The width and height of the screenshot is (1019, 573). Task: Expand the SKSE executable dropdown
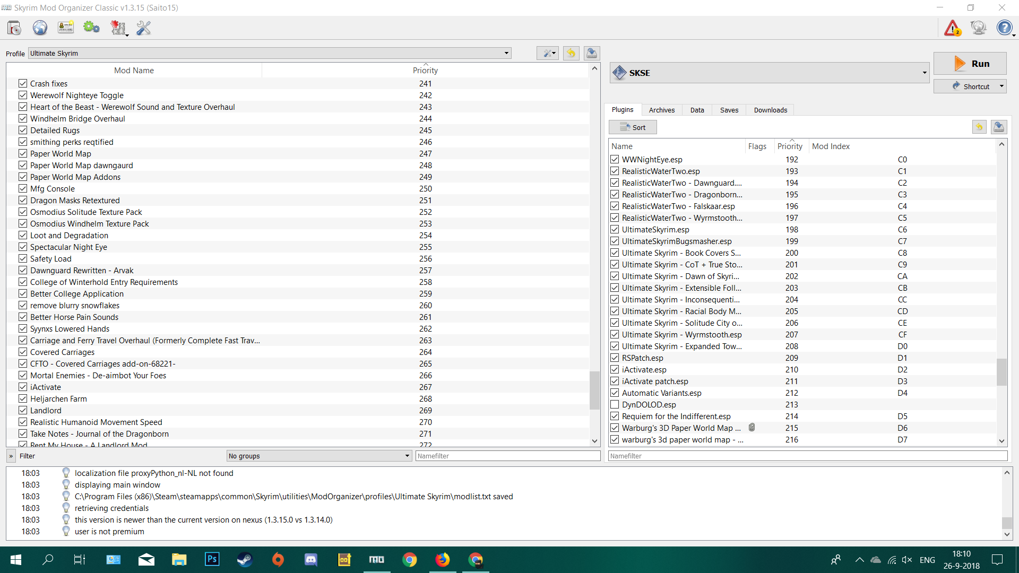(x=925, y=73)
